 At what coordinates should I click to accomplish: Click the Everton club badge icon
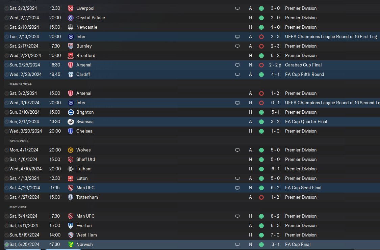[71, 226]
